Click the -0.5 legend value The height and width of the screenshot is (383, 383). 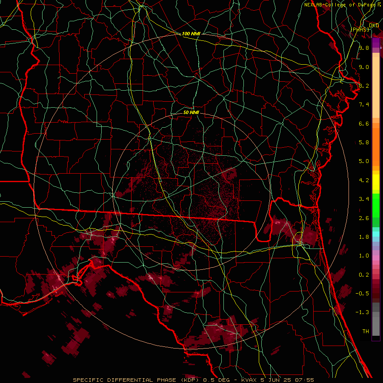click(x=362, y=294)
